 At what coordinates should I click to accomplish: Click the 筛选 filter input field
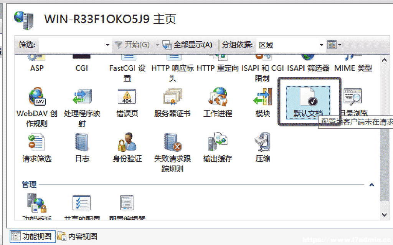[x=72, y=45]
